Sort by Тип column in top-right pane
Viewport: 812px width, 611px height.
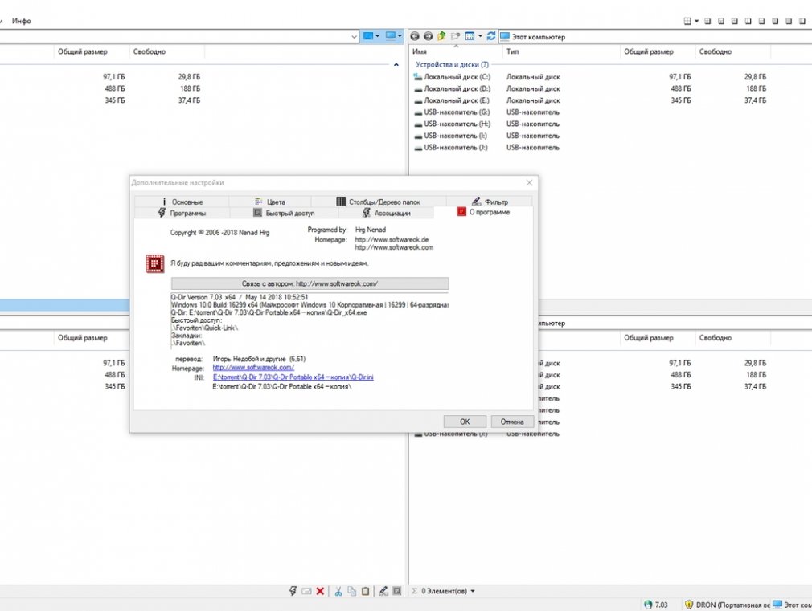tap(561, 51)
